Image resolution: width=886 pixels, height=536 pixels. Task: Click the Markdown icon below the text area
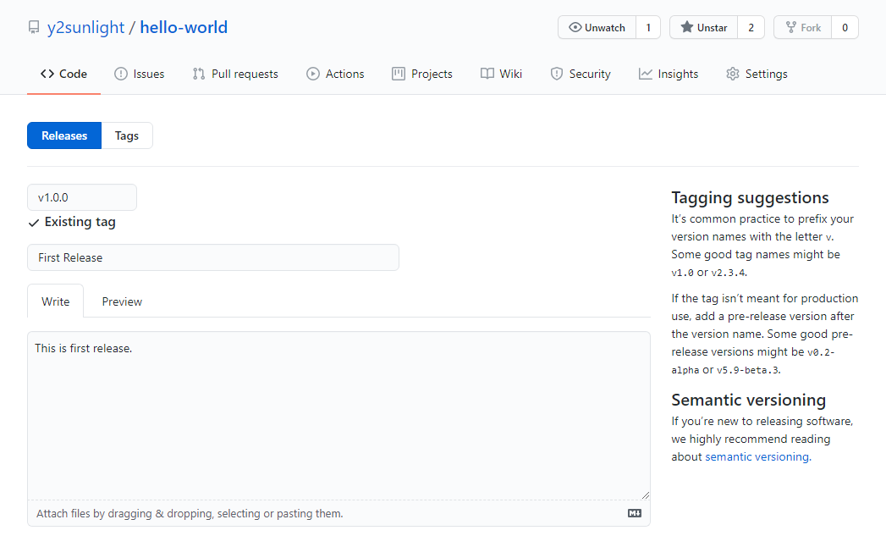pyautogui.click(x=634, y=513)
